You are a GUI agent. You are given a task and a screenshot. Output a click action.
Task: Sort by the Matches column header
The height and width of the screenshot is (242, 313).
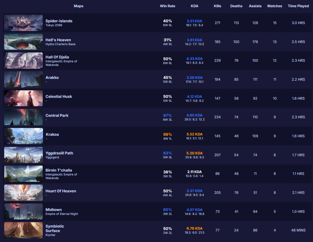(275, 6)
